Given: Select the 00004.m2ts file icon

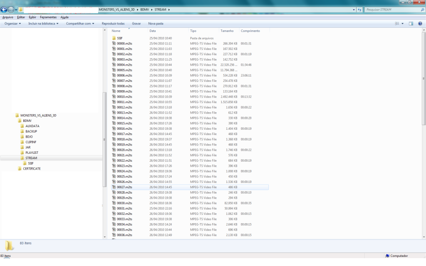Looking at the screenshot, I should 114,64.
